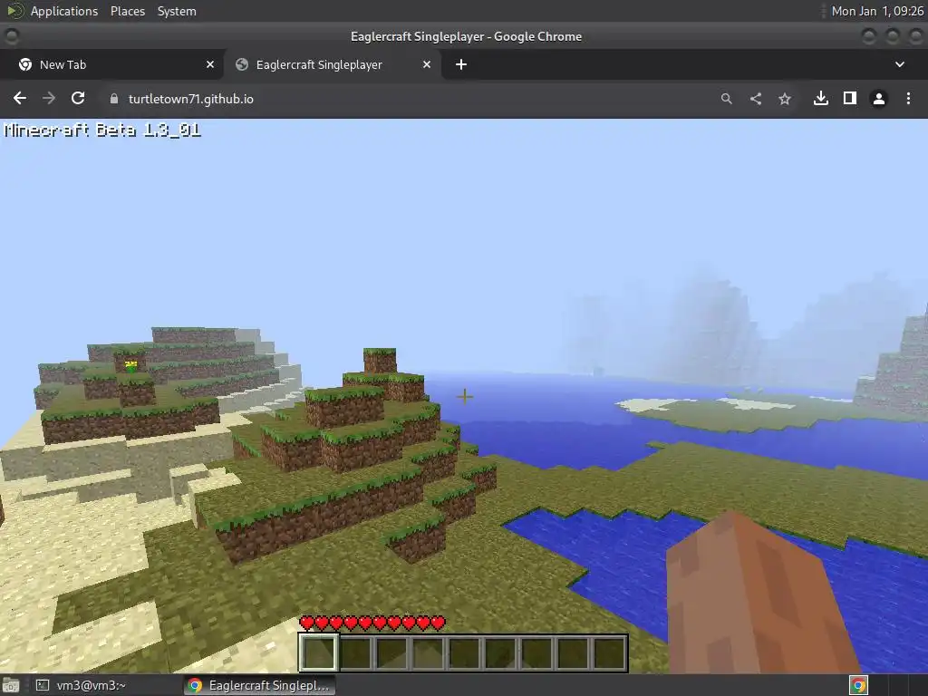Select the eighth hotbar slot
The height and width of the screenshot is (696, 928).
pyautogui.click(x=572, y=652)
